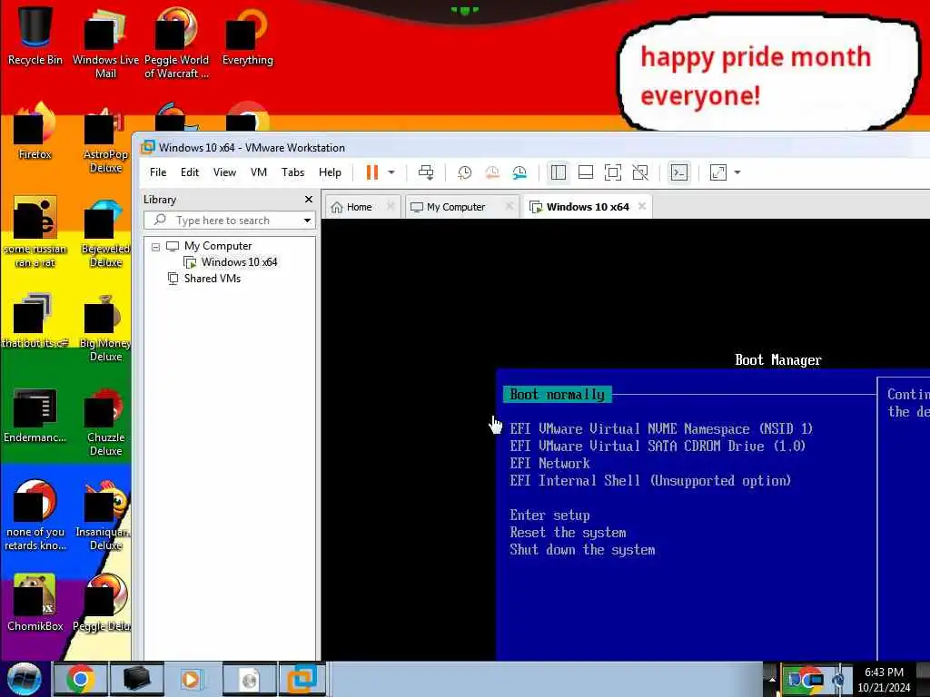Pause the virtual machine with the orange button
This screenshot has width=930, height=697.
pyautogui.click(x=371, y=172)
